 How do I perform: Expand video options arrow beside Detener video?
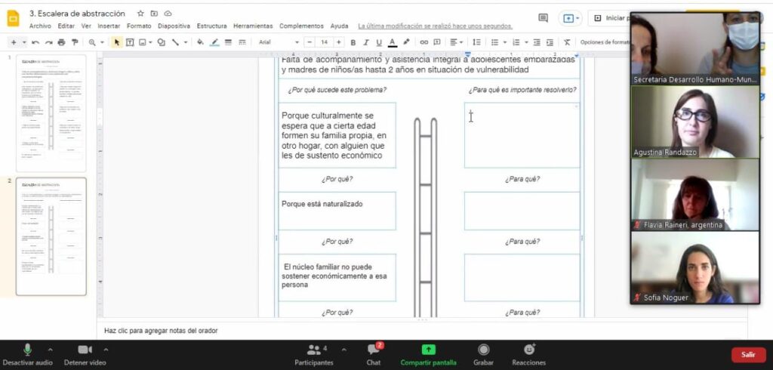tap(106, 350)
